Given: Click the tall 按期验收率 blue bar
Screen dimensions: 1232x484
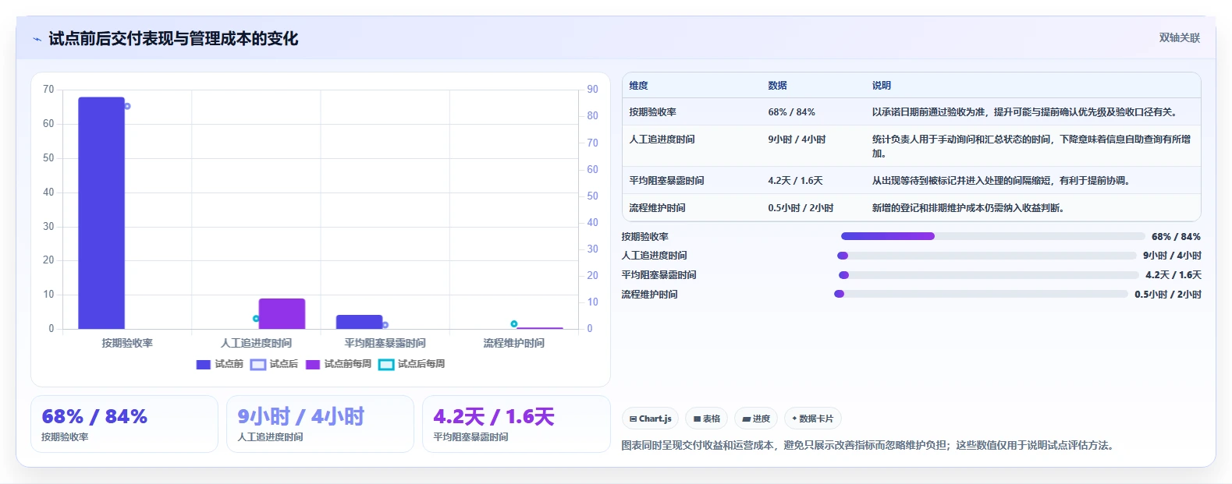Looking at the screenshot, I should tap(101, 213).
